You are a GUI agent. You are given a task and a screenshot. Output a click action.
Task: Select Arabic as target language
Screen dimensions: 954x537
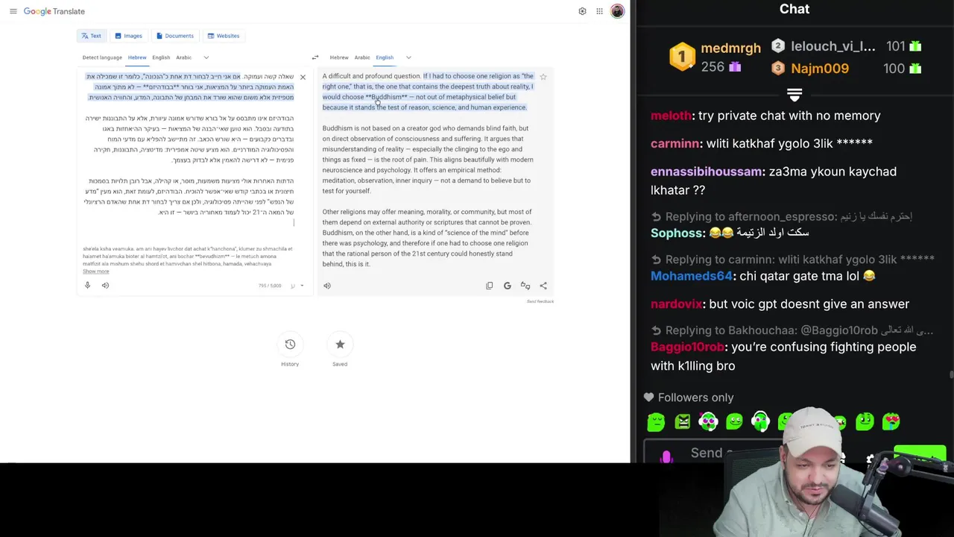point(362,57)
